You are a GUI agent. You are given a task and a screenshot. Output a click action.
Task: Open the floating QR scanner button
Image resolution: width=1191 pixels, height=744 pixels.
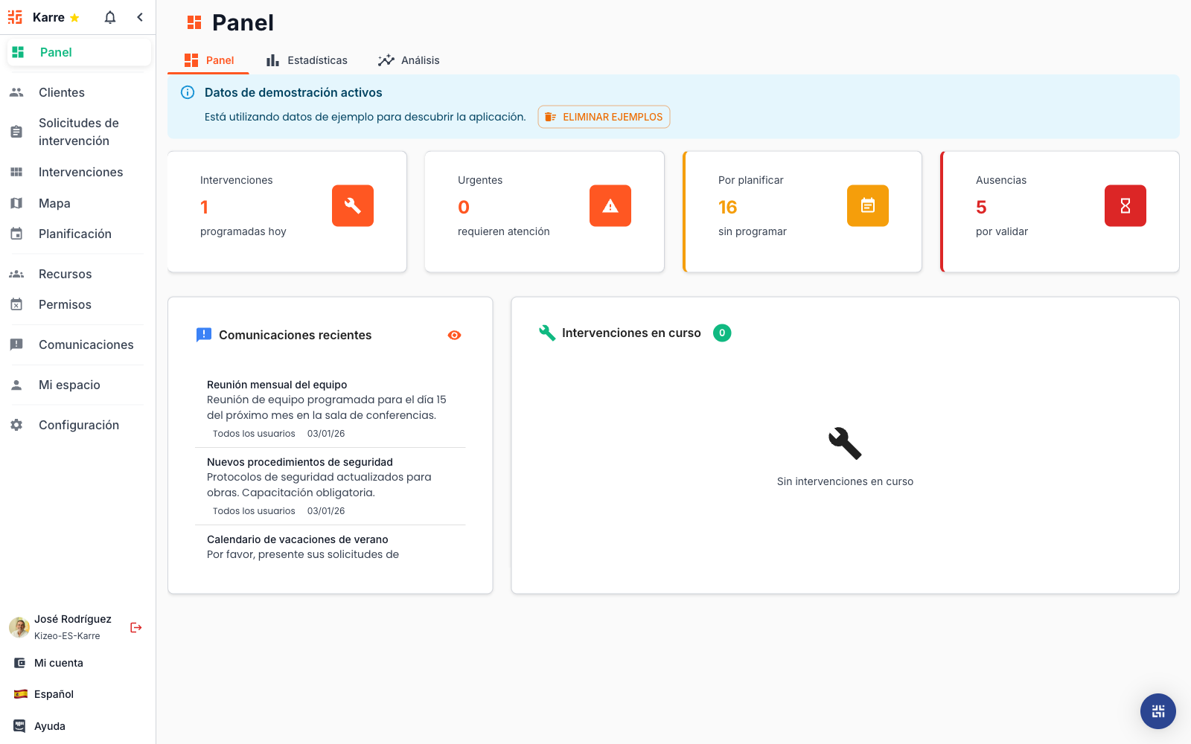[1158, 711]
